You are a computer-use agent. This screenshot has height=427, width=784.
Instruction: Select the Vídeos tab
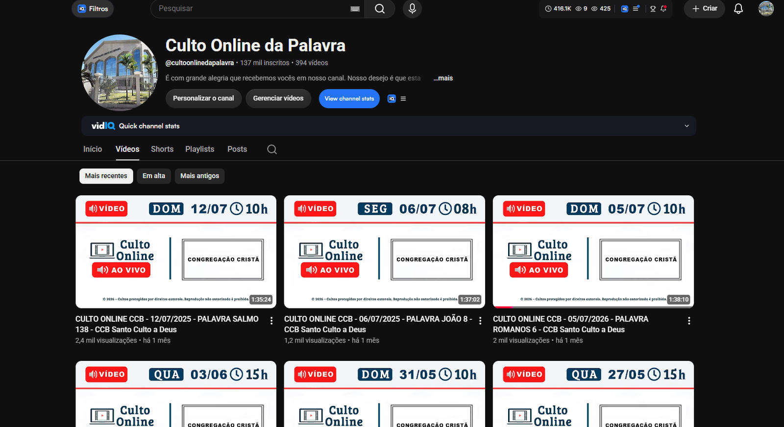(x=127, y=149)
